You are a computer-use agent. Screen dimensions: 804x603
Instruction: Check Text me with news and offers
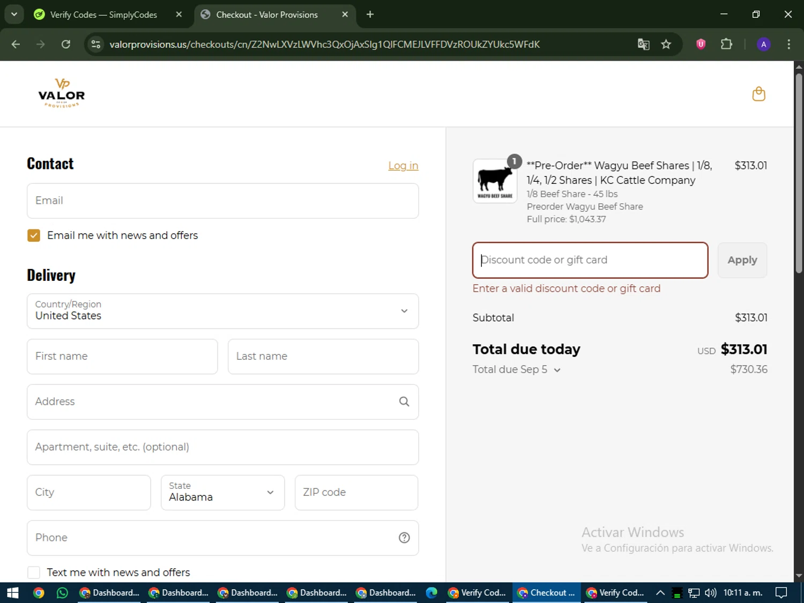34,572
